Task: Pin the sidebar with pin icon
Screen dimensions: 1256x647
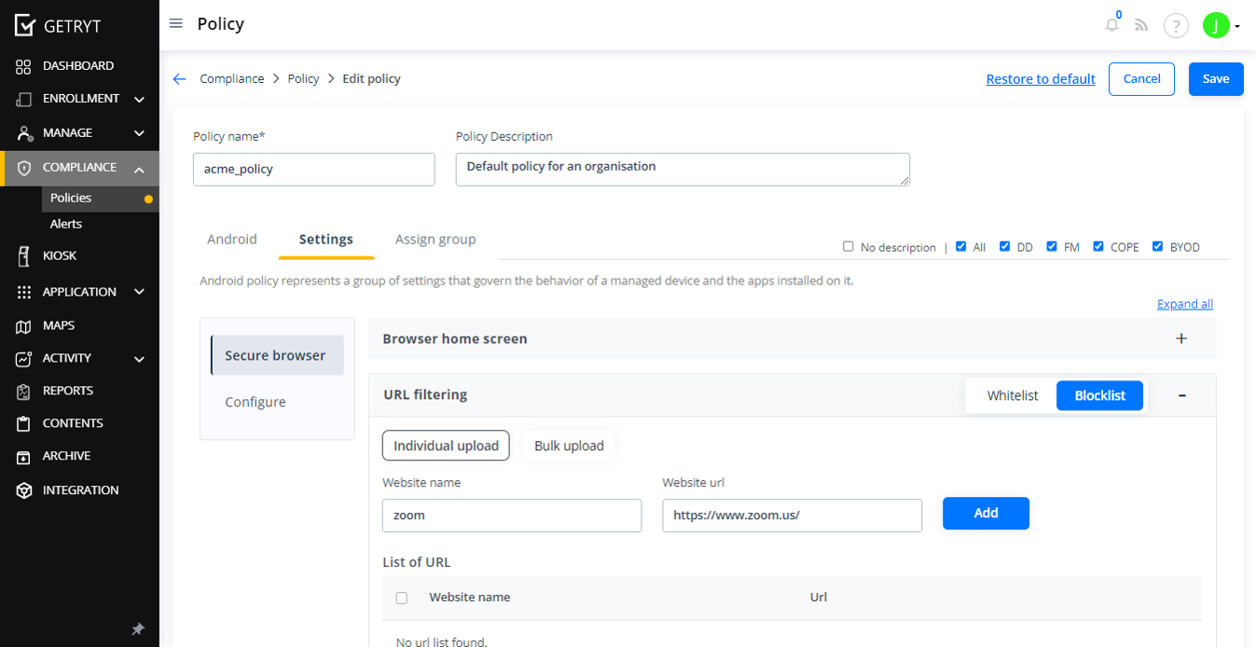Action: [x=138, y=629]
